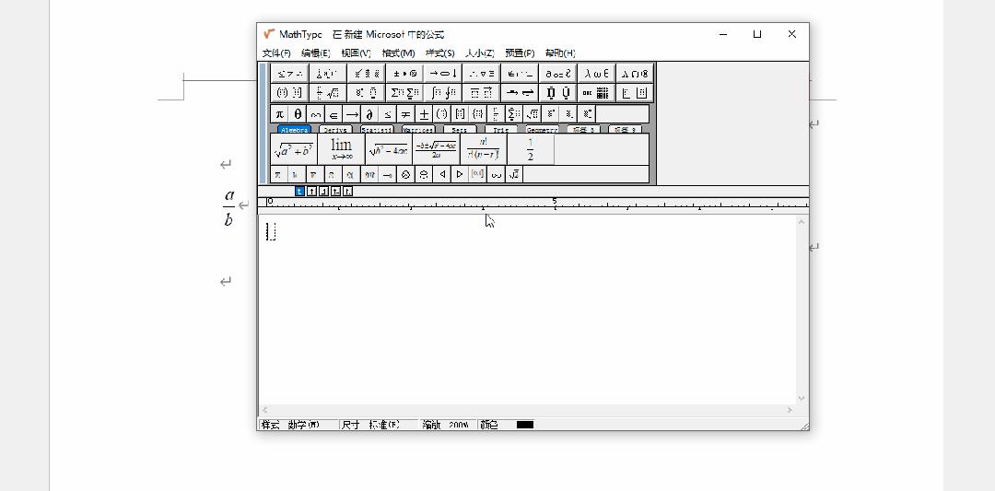
Task: Select the right-aligned tab stop type
Action: point(323,192)
